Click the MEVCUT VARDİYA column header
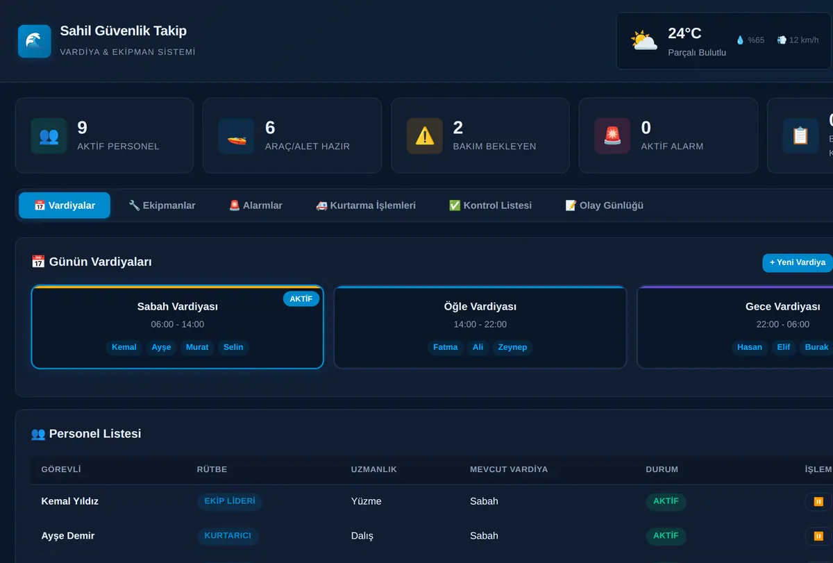Screen dimensions: 833x563 [509, 469]
